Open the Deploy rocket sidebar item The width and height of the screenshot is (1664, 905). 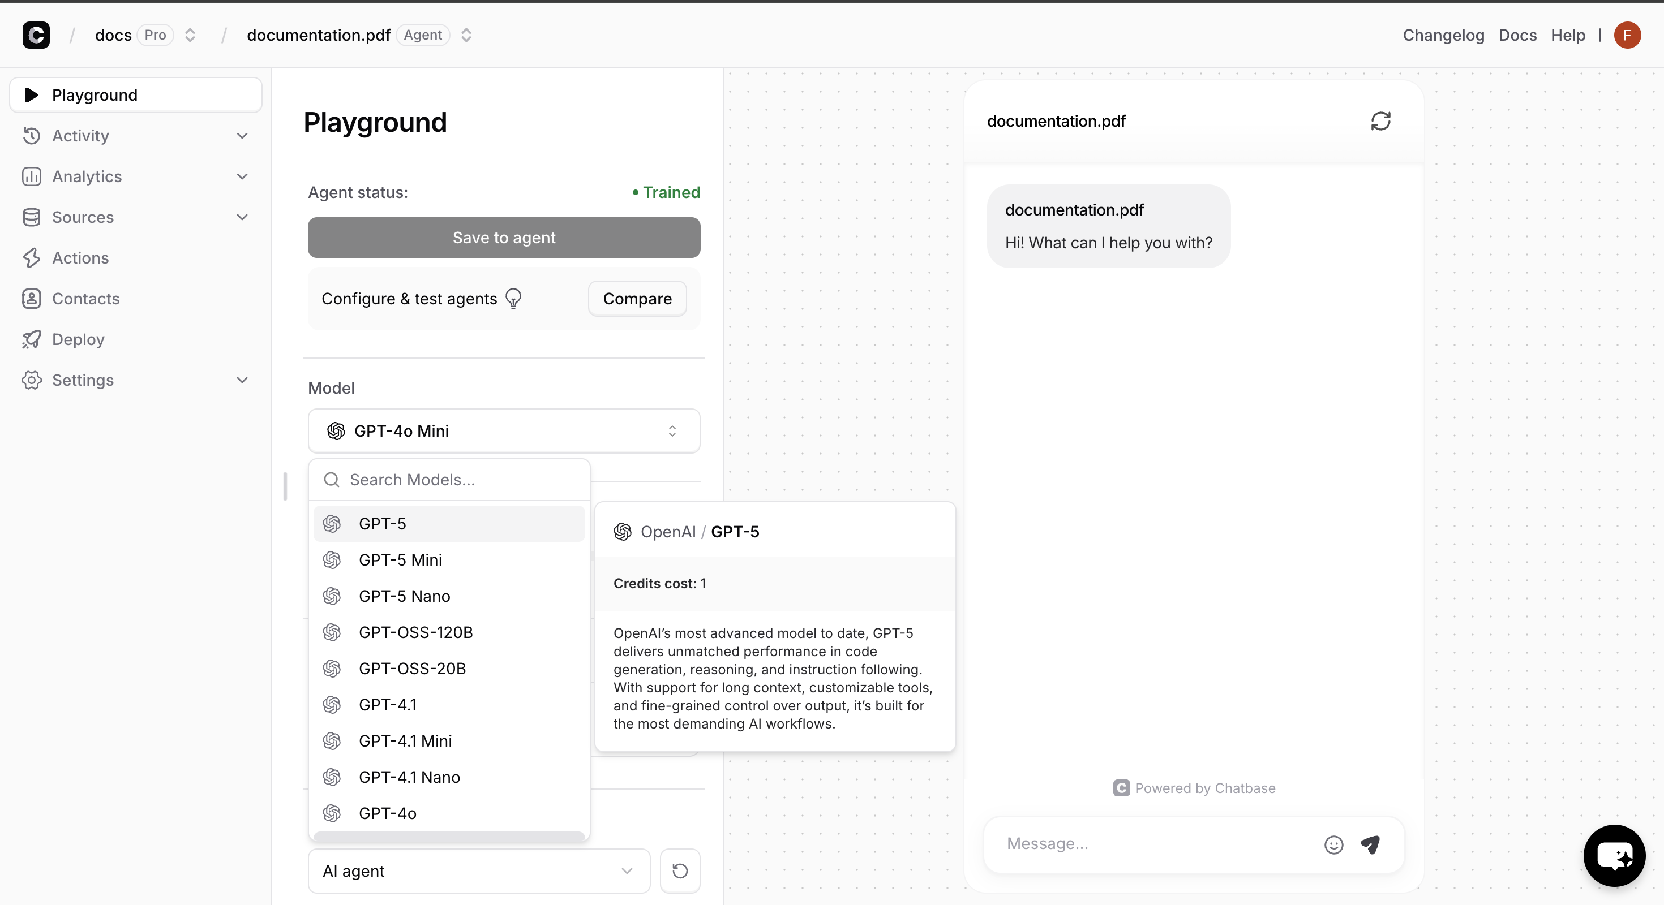tap(78, 339)
